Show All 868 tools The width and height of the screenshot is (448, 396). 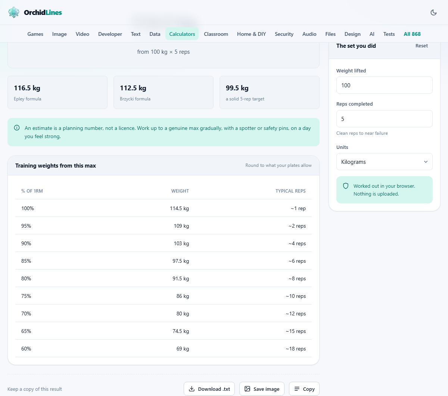click(412, 34)
